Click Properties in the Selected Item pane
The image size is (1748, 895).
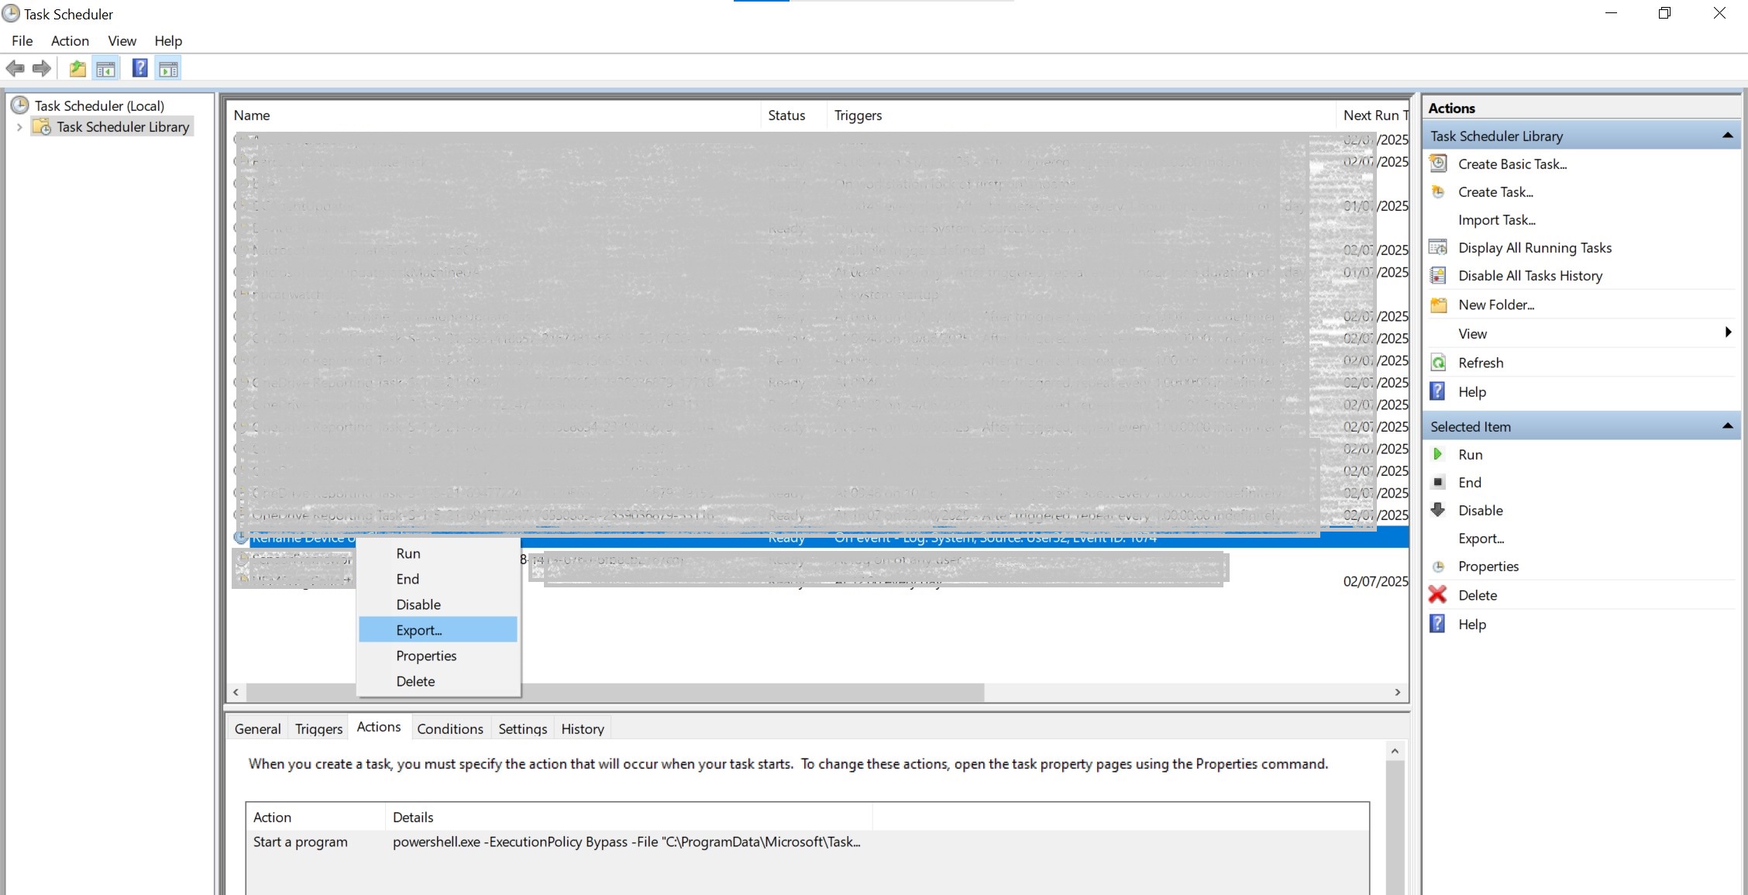point(1488,566)
